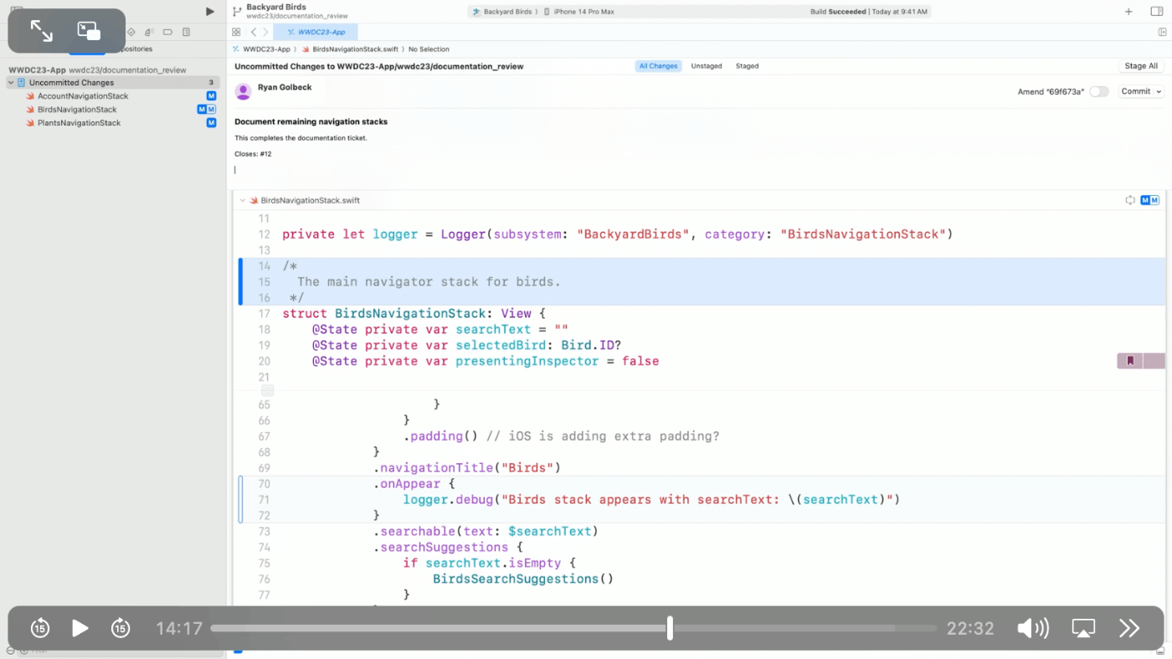Select the Repositories tab in navigator
The width and height of the screenshot is (1172, 659).
click(x=132, y=49)
